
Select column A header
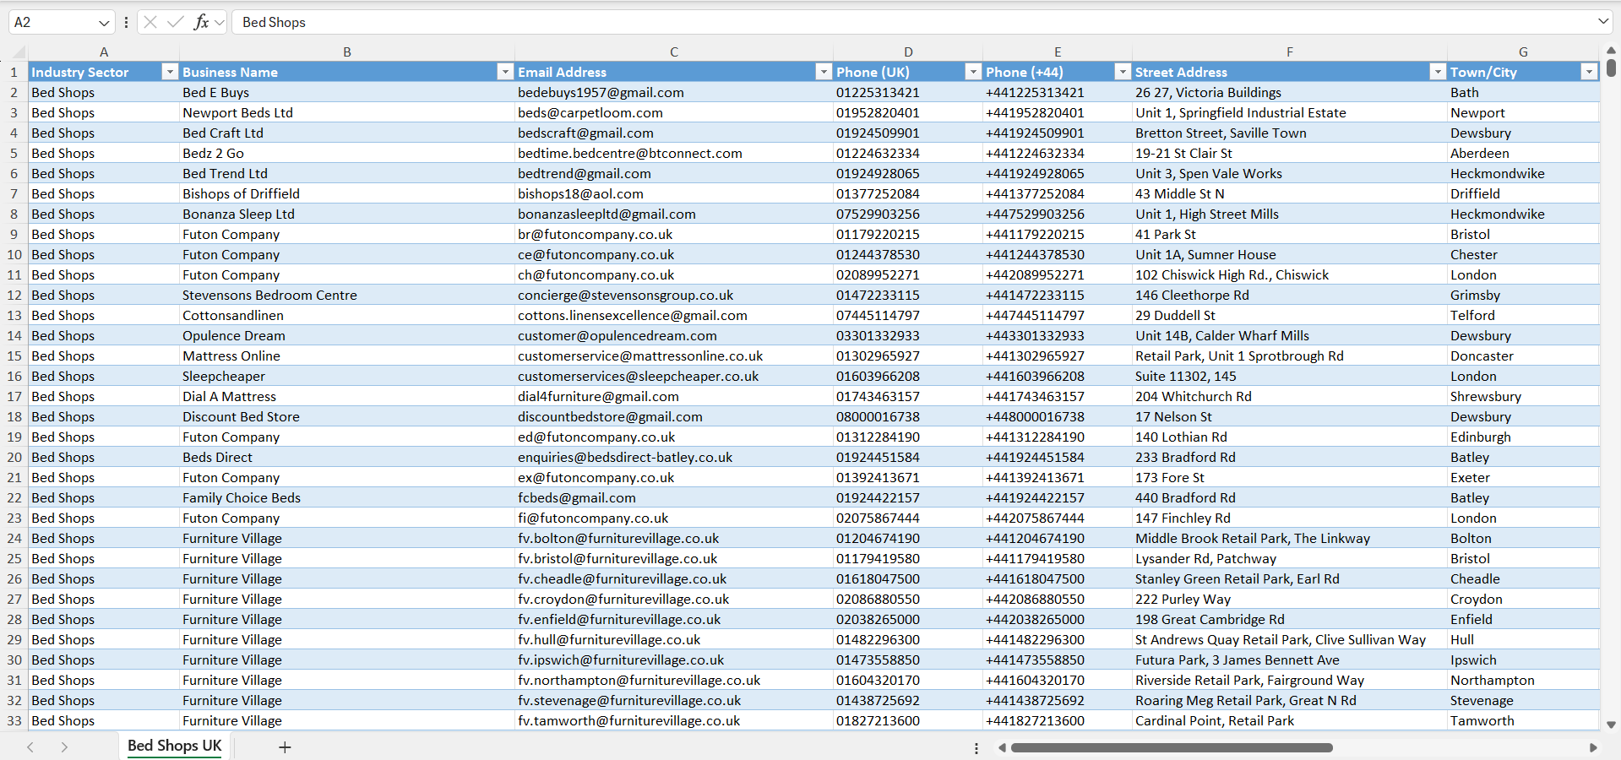104,52
